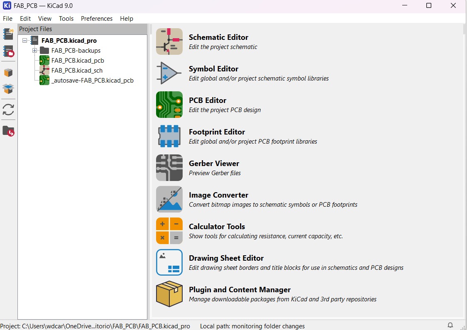This screenshot has width=467, height=330.
Task: Click the notifications bell in status bar
Action: click(450, 325)
